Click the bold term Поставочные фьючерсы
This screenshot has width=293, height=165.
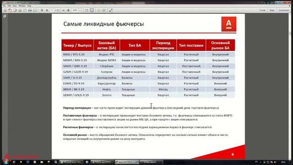point(80,115)
